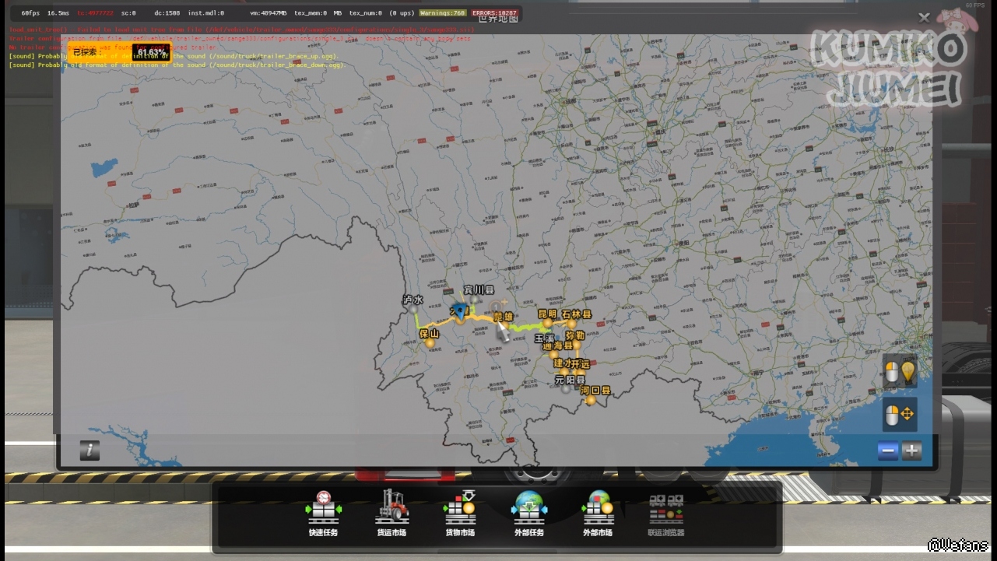Click the left-mouse set waypoint hint icon
The width and height of the screenshot is (997, 561).
point(900,372)
